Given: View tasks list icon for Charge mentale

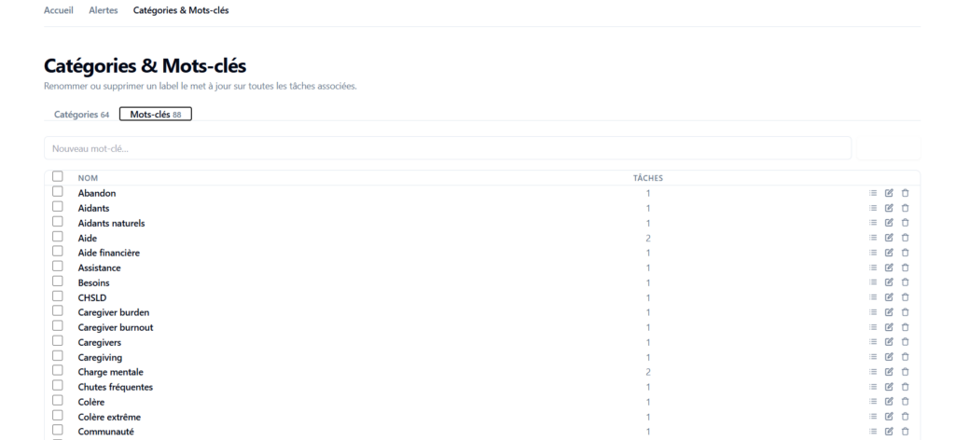Looking at the screenshot, I should pyautogui.click(x=873, y=372).
